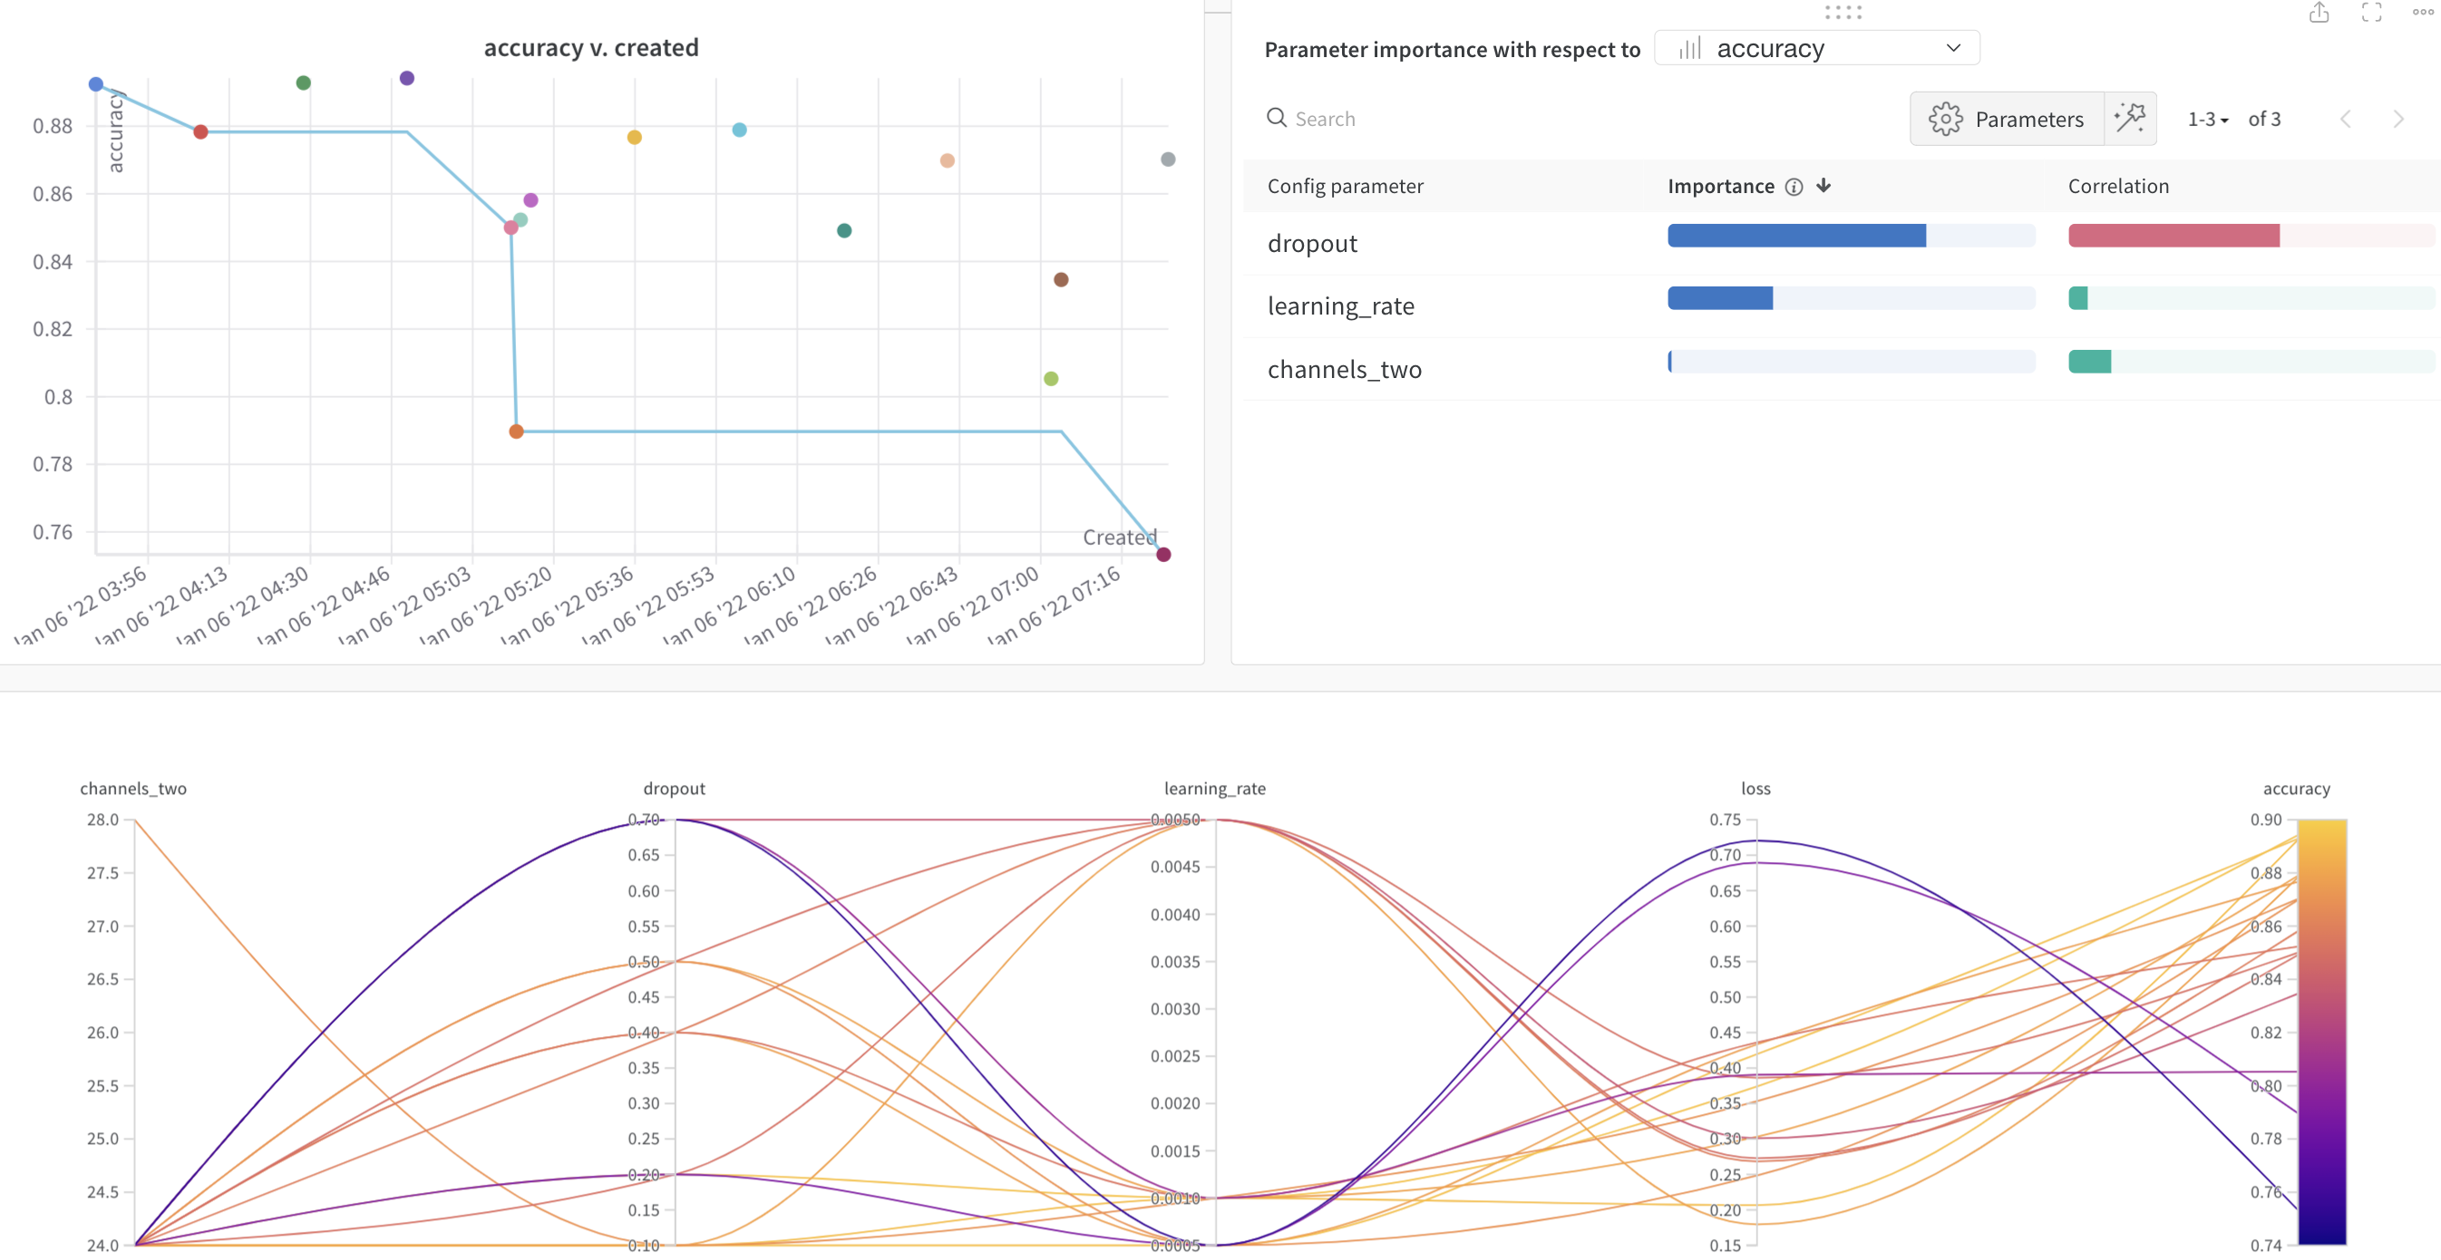Select the dropout parameter row
Viewport: 2441px width, 1260px height.
click(1312, 244)
